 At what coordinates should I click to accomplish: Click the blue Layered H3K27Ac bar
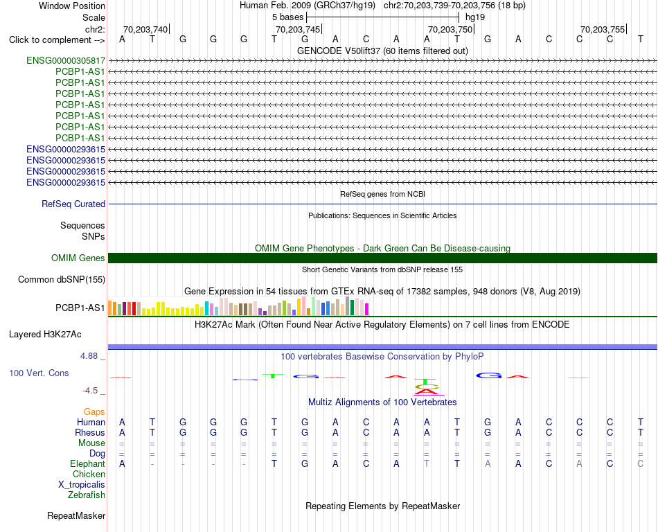pos(382,346)
